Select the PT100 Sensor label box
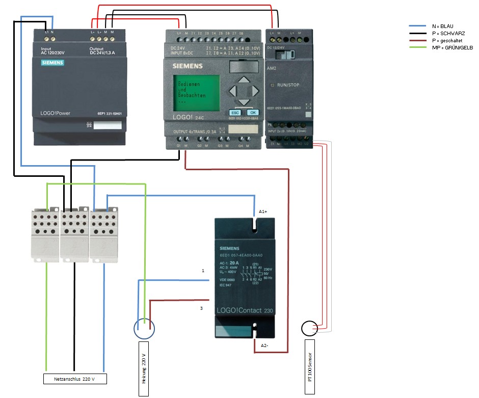479x398 pixels. [x=309, y=368]
